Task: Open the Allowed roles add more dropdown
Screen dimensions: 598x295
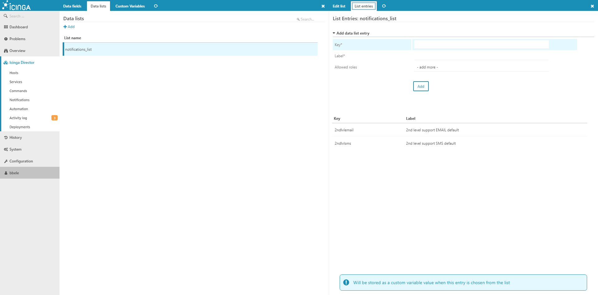Action: [427, 67]
